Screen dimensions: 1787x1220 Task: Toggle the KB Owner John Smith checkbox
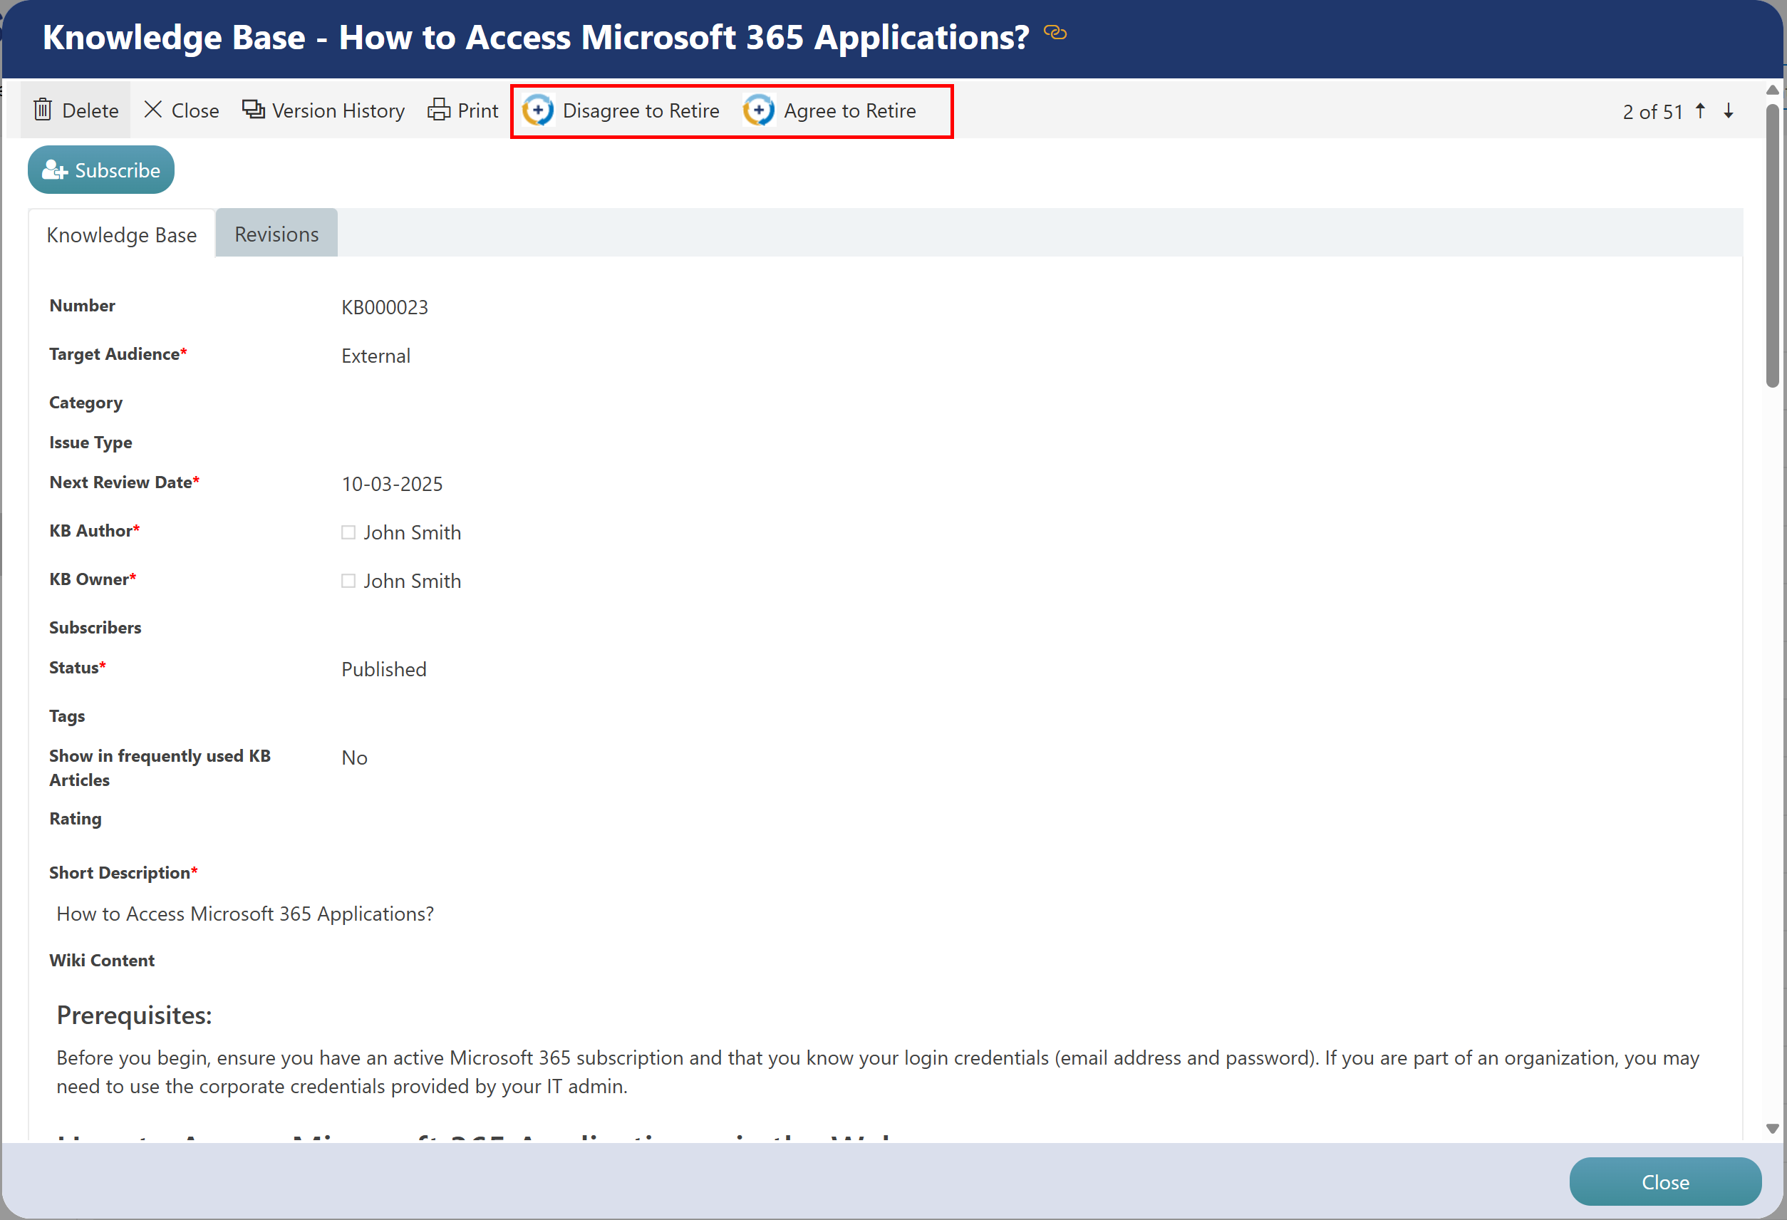(x=348, y=581)
